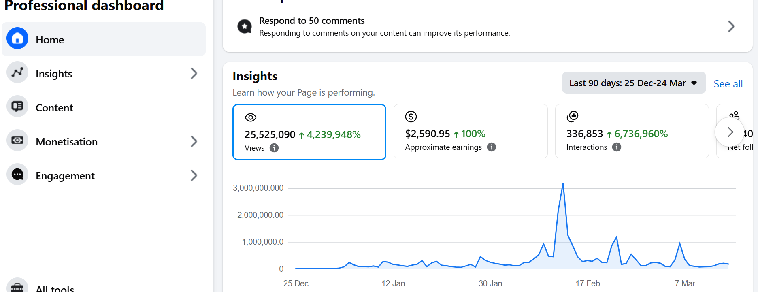
Task: Click the star badge icon beside Respond to comments
Action: pyautogui.click(x=245, y=27)
